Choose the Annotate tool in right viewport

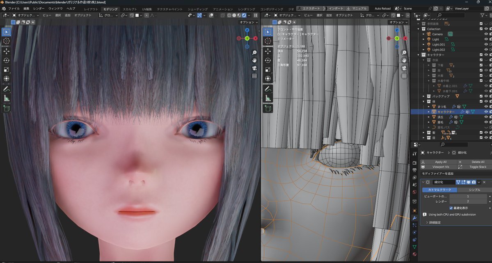pos(268,89)
